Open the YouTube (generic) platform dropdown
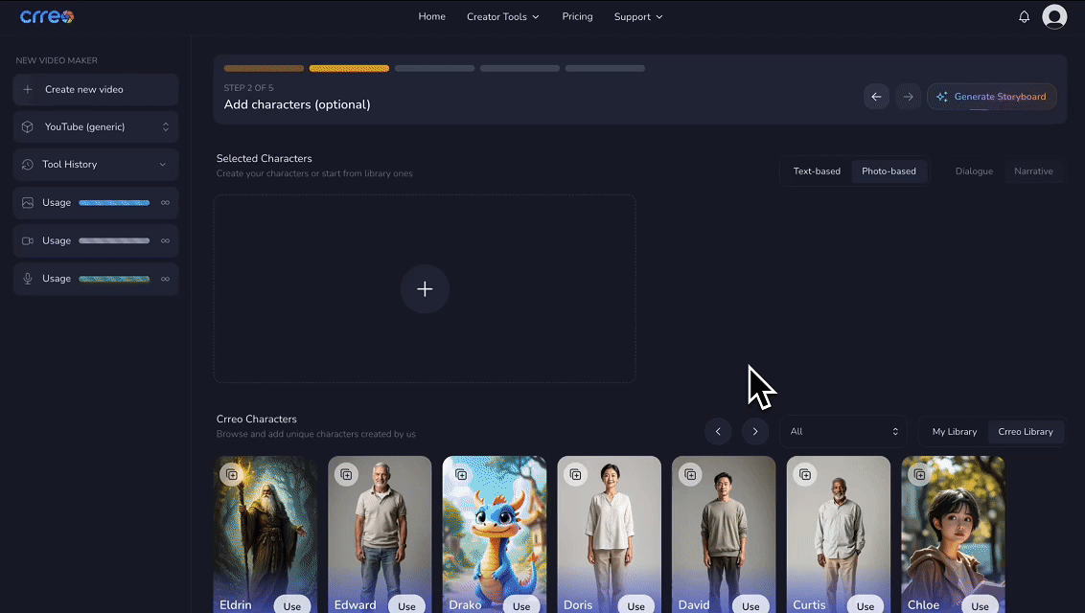This screenshot has width=1085, height=613. click(x=96, y=126)
